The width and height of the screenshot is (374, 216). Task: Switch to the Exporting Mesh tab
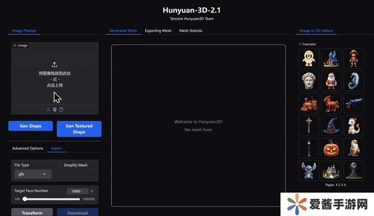tap(158, 31)
